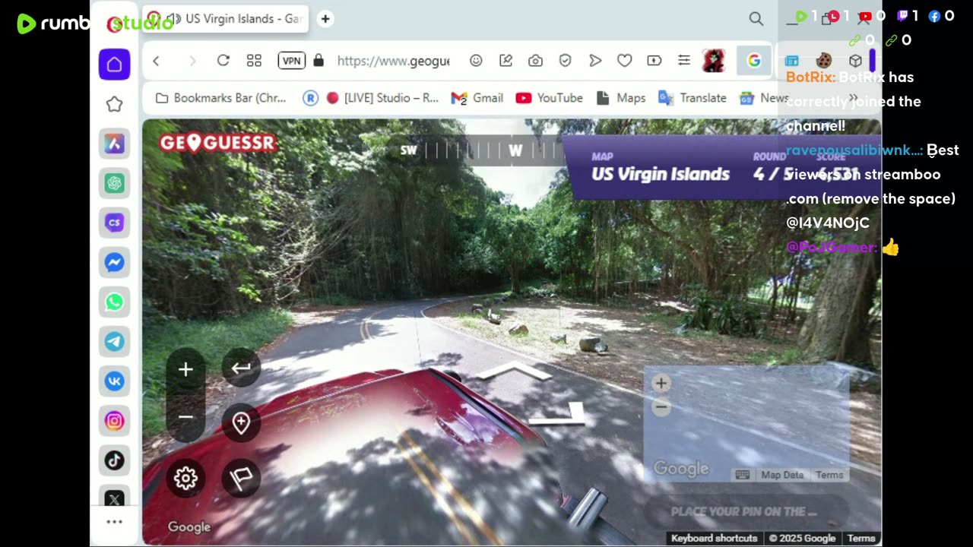Click the send/flow arrow toolbar icon

coord(595,61)
